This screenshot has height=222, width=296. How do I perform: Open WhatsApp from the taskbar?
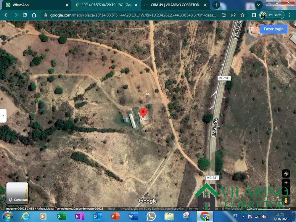coord(151,216)
